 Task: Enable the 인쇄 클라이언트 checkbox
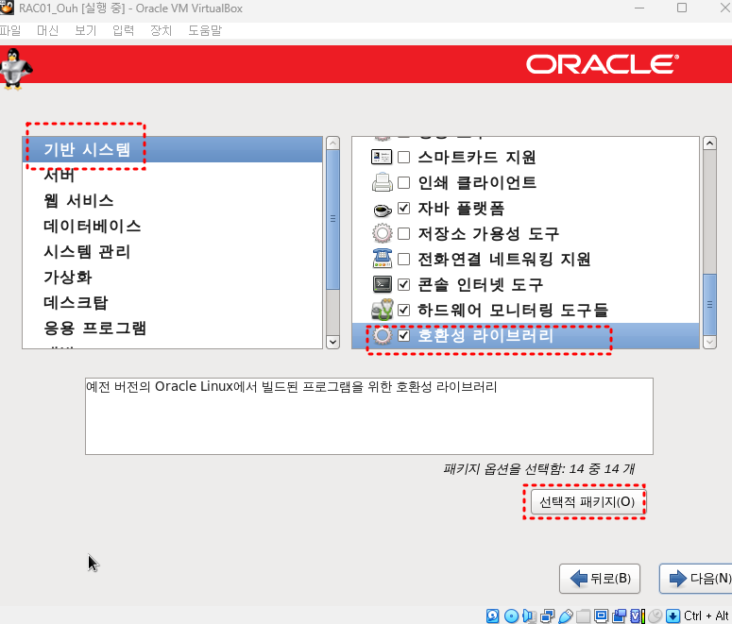coord(404,182)
